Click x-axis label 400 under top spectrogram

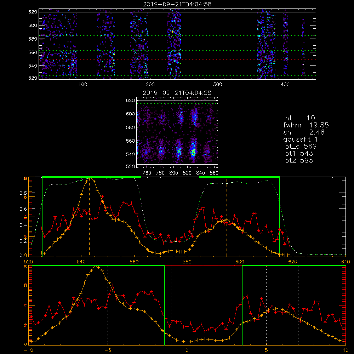point(285,85)
